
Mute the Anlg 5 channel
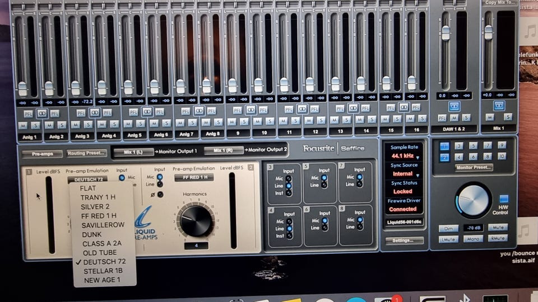(133, 124)
